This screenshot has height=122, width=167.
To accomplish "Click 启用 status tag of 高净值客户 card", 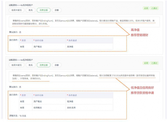I will click(x=146, y=8).
